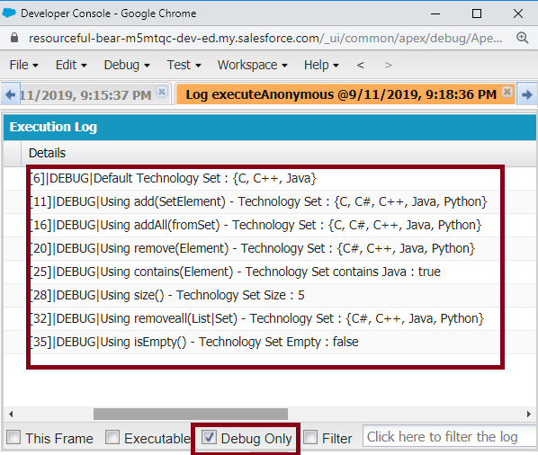The height and width of the screenshot is (455, 538).
Task: Open the Workspace menu dropdown
Action: [252, 65]
